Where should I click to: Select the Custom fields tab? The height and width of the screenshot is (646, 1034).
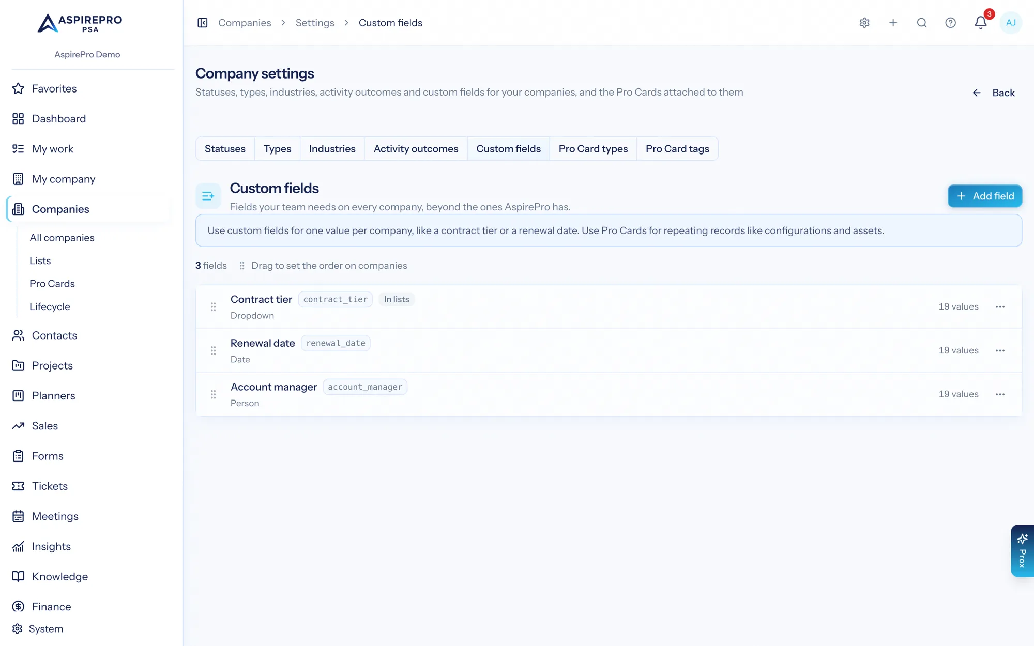[509, 149]
